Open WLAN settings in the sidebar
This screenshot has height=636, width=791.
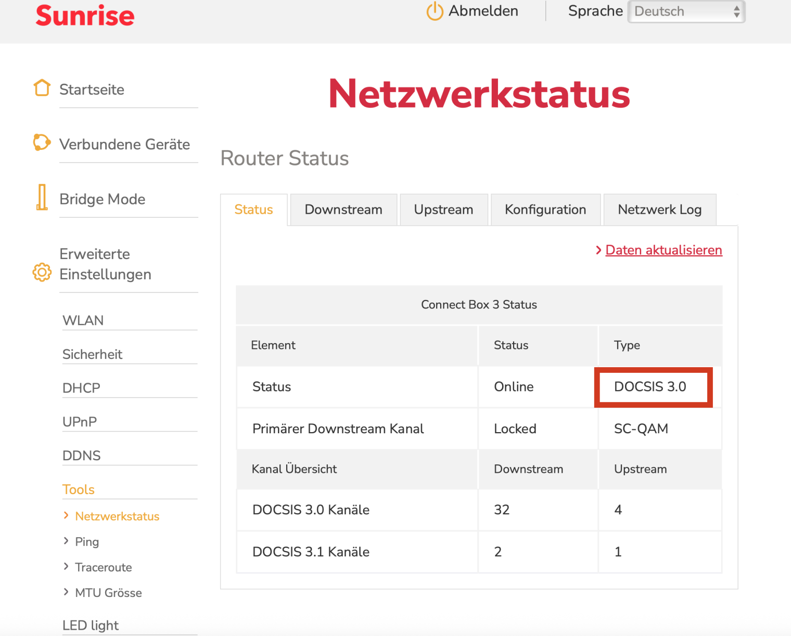click(x=83, y=320)
